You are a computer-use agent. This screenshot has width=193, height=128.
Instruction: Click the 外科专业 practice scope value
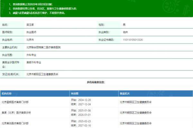tap(32, 55)
